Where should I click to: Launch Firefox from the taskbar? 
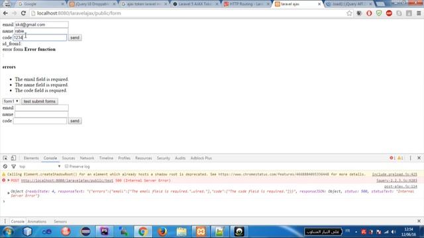click(x=162, y=231)
